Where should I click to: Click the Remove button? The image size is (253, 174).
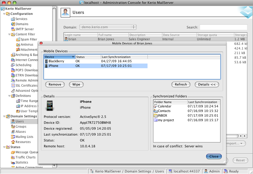pyautogui.click(x=55, y=84)
